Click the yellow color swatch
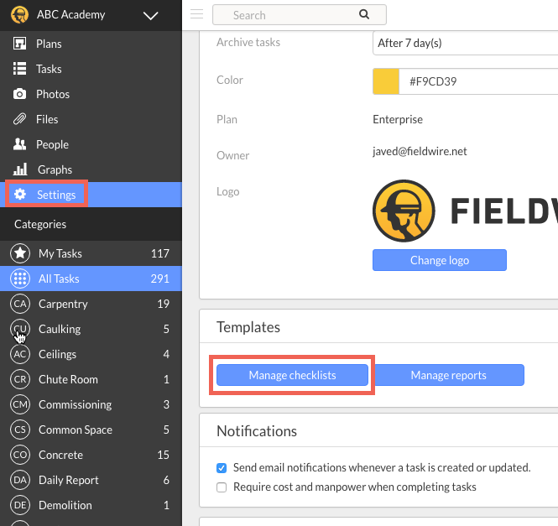Viewport: 558px width, 526px height. [x=386, y=81]
